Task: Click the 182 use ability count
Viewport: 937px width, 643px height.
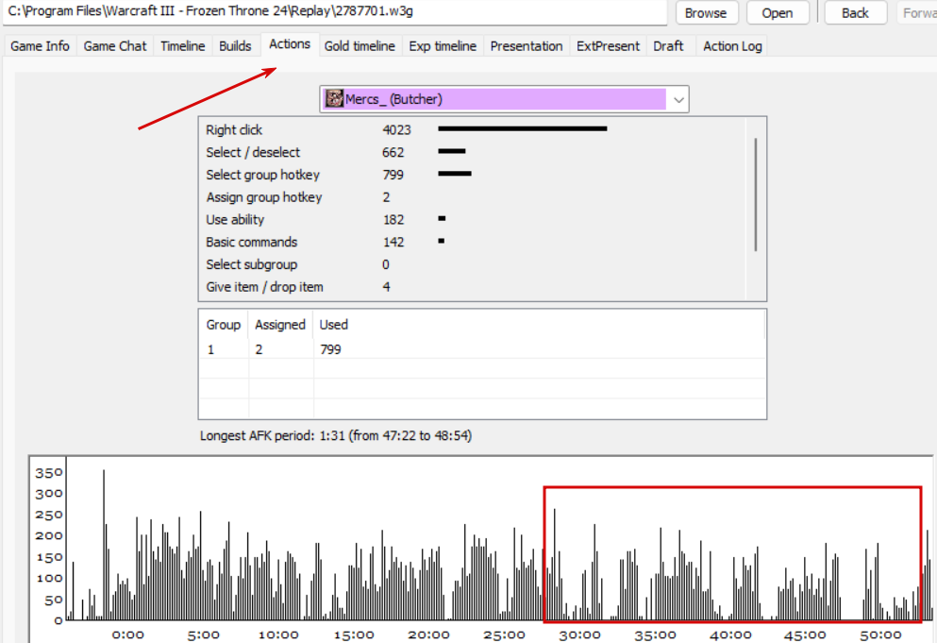Action: coord(393,219)
